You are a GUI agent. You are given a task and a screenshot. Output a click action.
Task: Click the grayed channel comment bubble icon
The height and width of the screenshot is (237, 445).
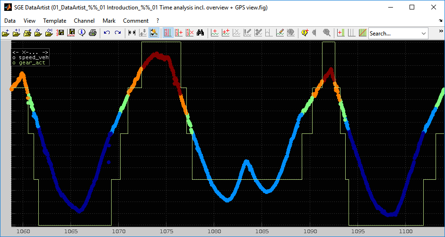coord(291,33)
